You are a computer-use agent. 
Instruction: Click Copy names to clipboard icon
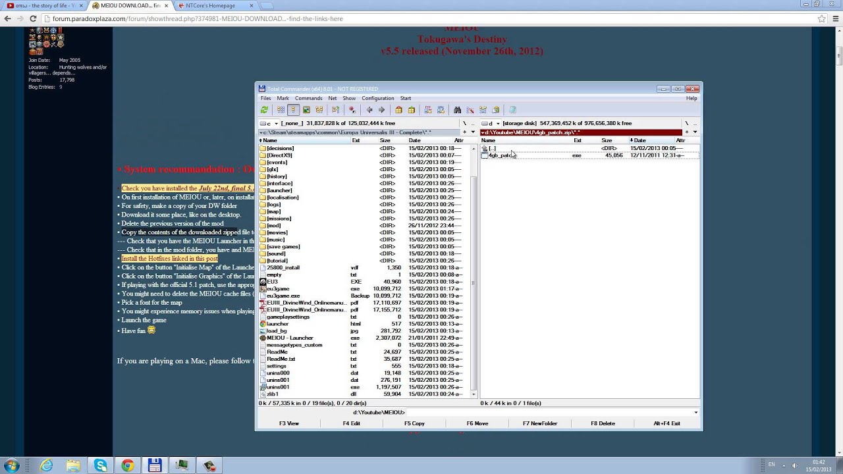click(496, 110)
